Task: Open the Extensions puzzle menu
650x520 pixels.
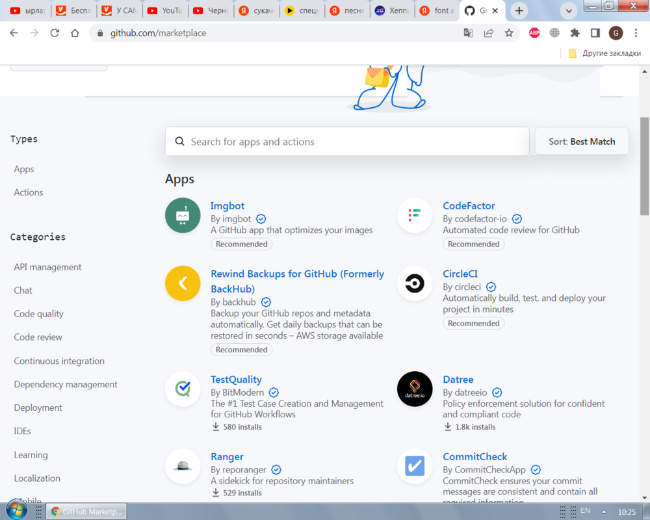Action: tap(575, 32)
